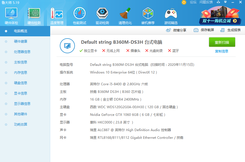The height and width of the screenshot is (162, 245).
Task: Click the round desktop computer icon
Action: (x=67, y=46)
